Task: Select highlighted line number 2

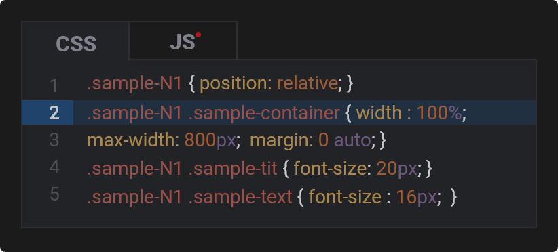Action: 54,113
